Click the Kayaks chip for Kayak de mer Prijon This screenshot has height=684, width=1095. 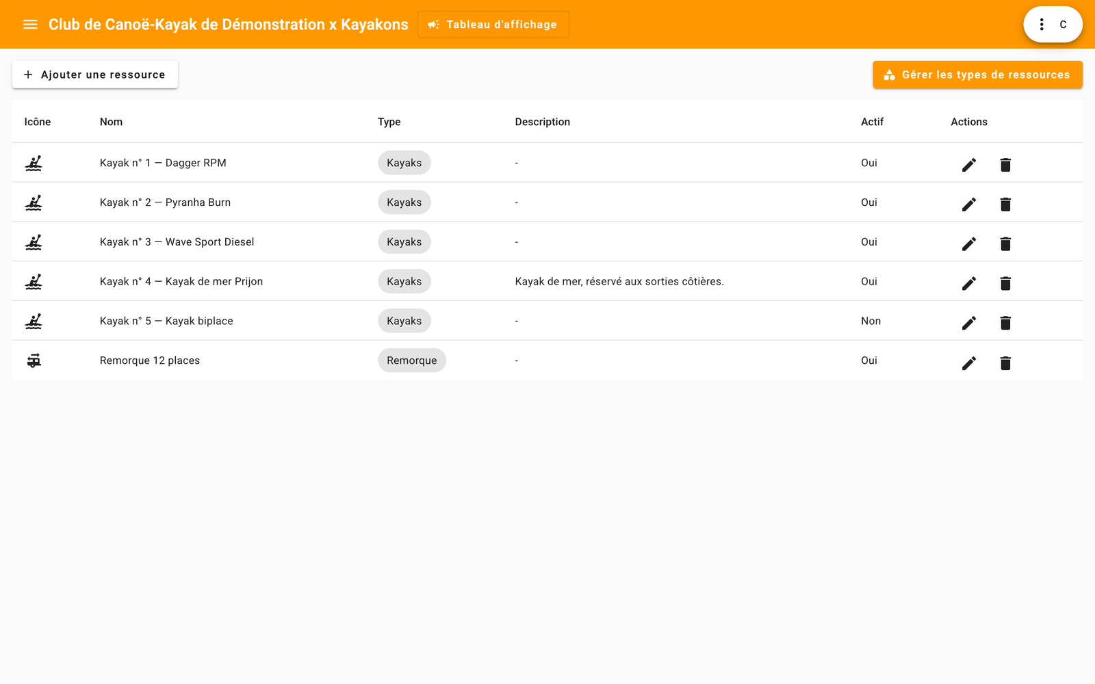pyautogui.click(x=404, y=282)
